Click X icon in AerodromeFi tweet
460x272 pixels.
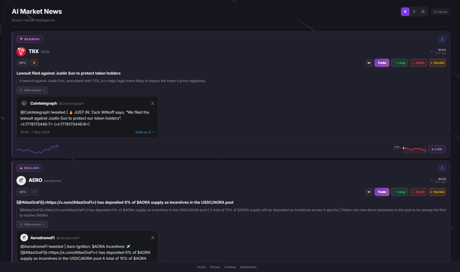tap(153, 238)
